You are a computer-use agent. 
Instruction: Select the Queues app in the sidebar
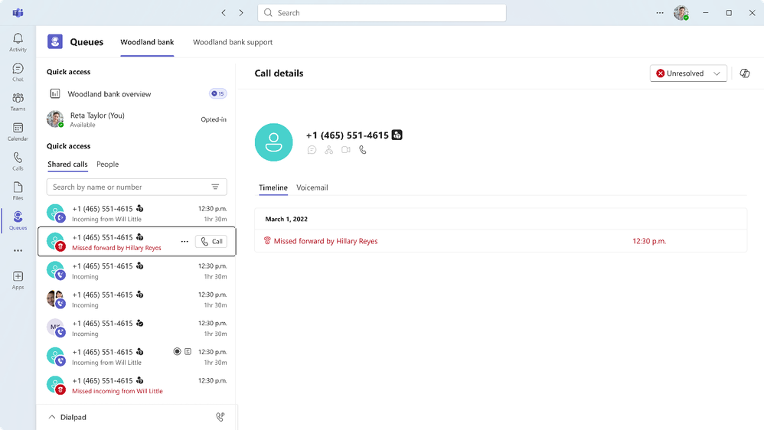18,220
